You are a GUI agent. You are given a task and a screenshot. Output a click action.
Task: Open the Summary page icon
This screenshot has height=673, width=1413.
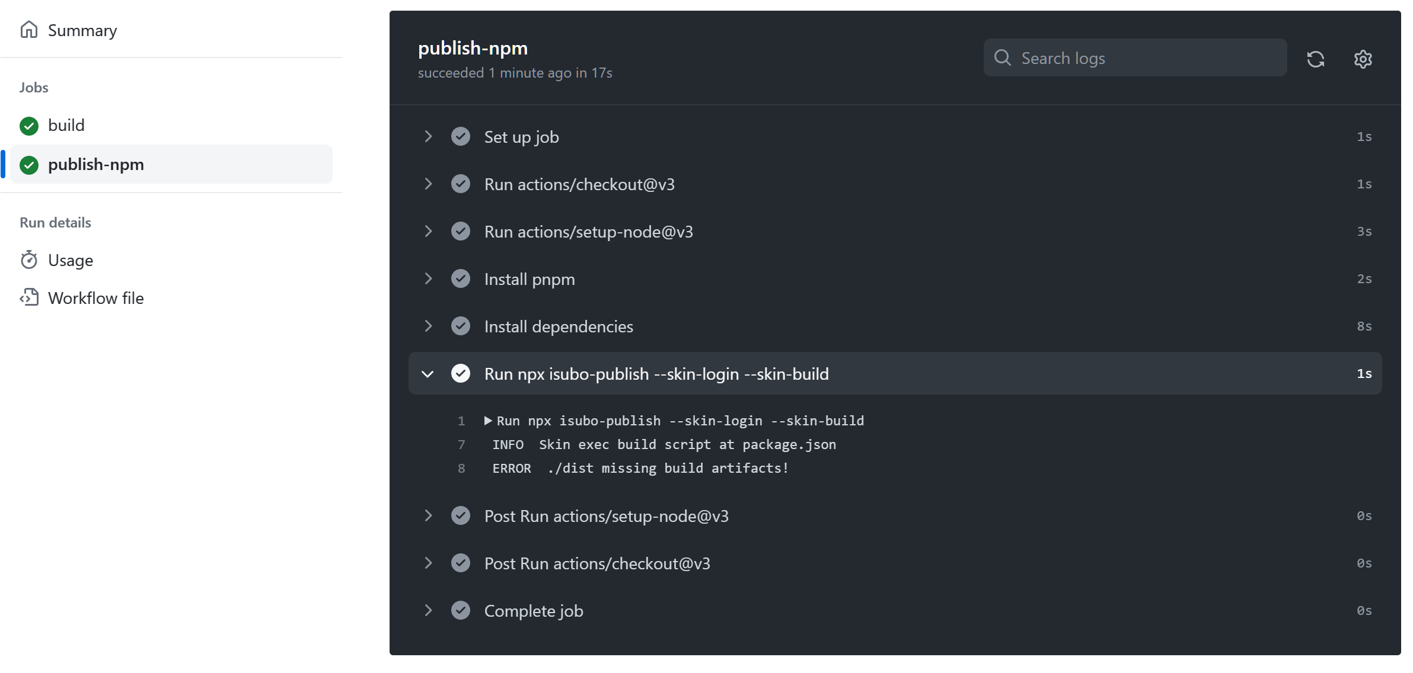[x=29, y=30]
